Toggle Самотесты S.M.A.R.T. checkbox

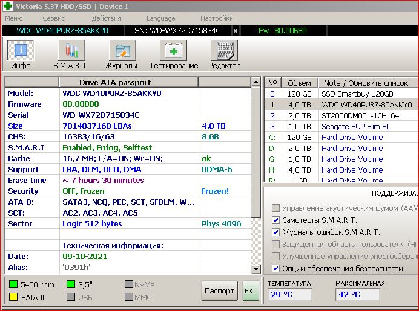[x=275, y=220]
